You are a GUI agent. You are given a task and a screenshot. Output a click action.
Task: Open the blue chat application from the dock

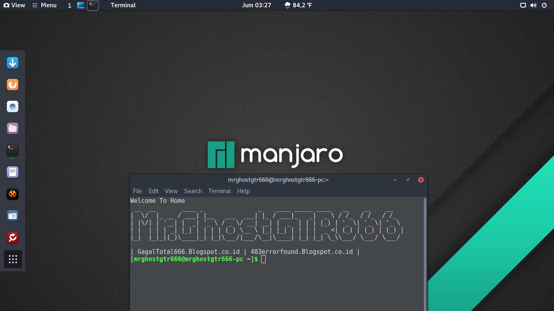(13, 107)
